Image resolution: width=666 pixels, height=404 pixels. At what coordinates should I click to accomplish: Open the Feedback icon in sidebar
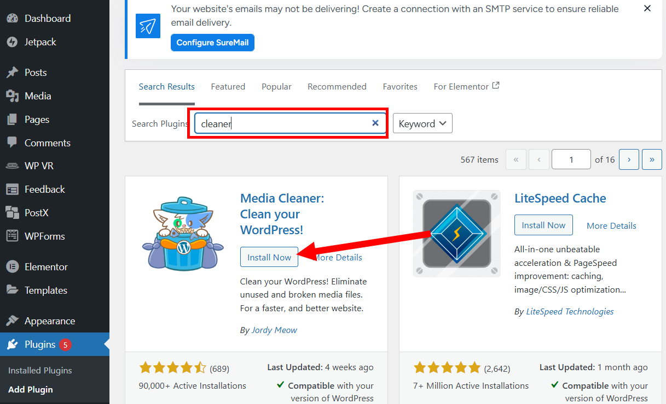pos(12,189)
